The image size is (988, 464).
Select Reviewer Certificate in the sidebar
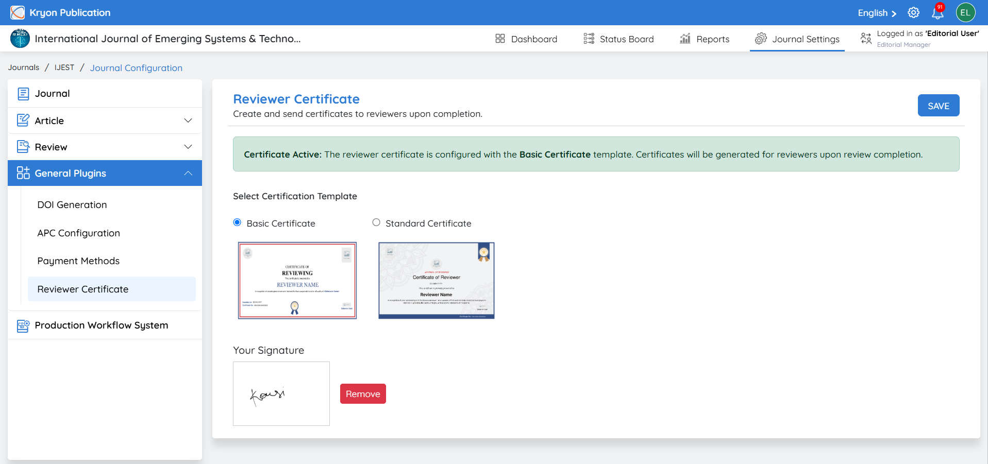112,289
